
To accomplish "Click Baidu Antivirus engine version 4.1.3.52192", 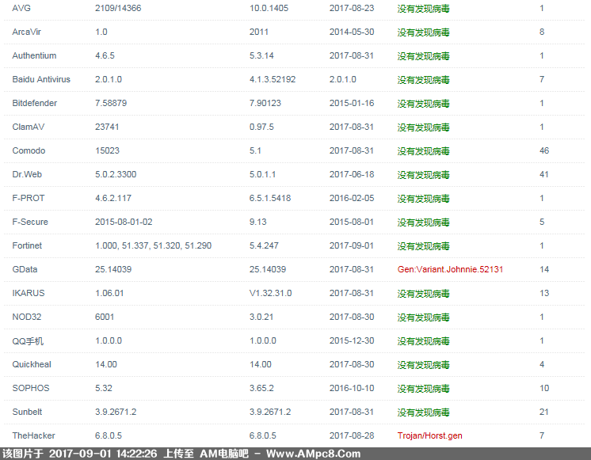I will point(273,79).
